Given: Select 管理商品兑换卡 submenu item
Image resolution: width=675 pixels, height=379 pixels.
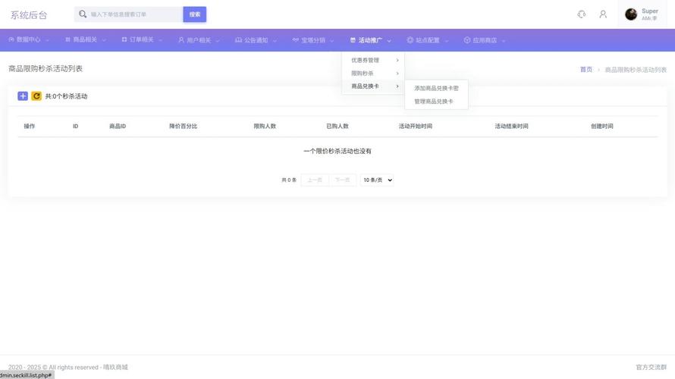Looking at the screenshot, I should coord(434,102).
